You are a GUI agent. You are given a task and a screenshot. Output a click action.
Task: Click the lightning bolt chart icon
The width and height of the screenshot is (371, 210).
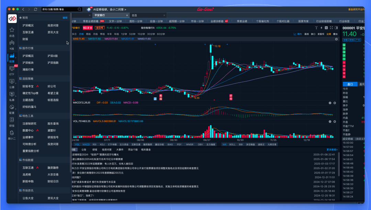click(x=321, y=28)
